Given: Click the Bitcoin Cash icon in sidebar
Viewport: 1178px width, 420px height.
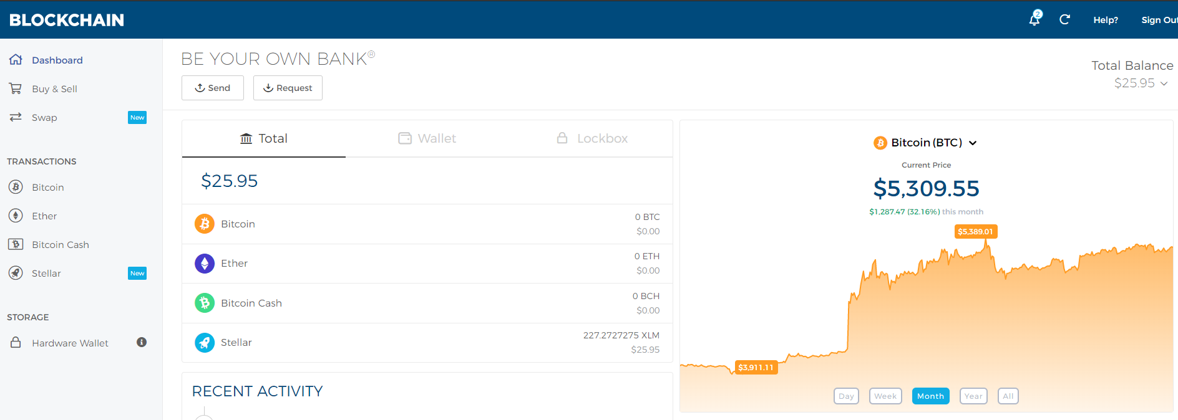Looking at the screenshot, I should (16, 244).
